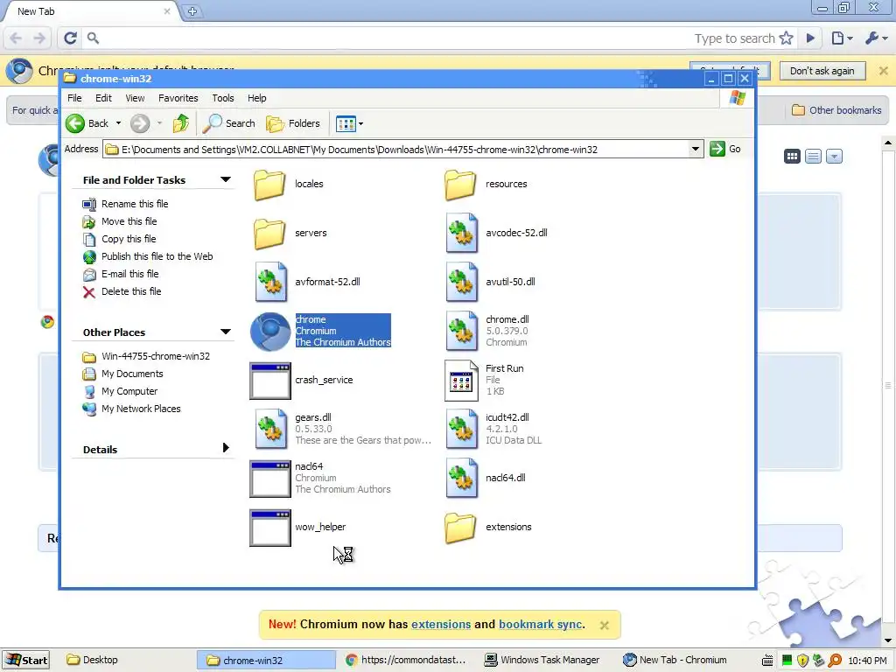Switch to Windows Task Manager in taskbar
This screenshot has height=672, width=896.
pyautogui.click(x=542, y=661)
